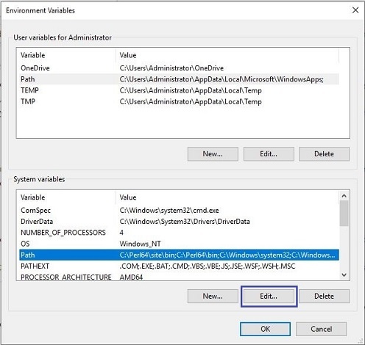Viewport: 365px width, 345px height.
Task: Click Edit under user variables
Action: tap(269, 154)
